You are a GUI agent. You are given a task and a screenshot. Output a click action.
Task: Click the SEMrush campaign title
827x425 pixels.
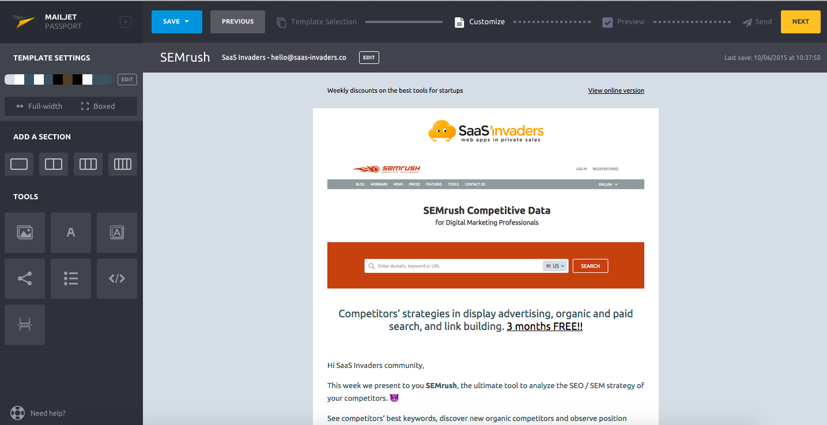pos(185,58)
